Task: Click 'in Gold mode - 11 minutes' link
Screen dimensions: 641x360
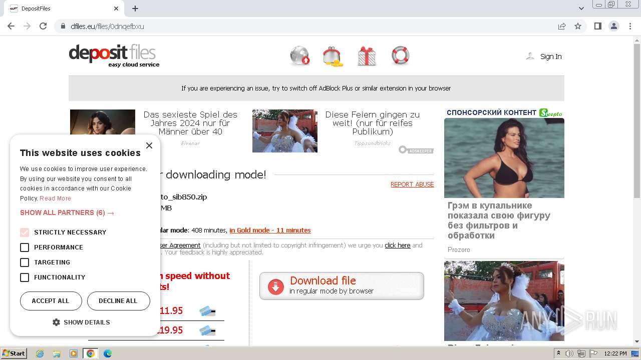Action: [x=270, y=230]
